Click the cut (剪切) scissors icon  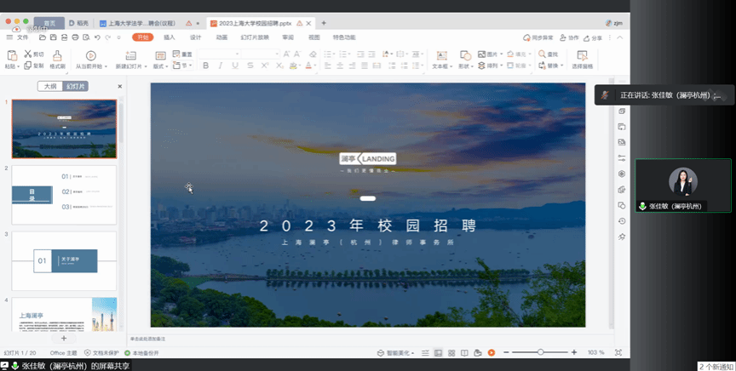point(28,54)
